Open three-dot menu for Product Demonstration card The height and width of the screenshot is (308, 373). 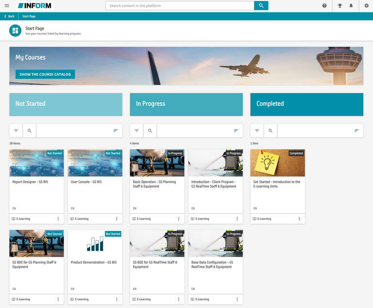(117, 299)
